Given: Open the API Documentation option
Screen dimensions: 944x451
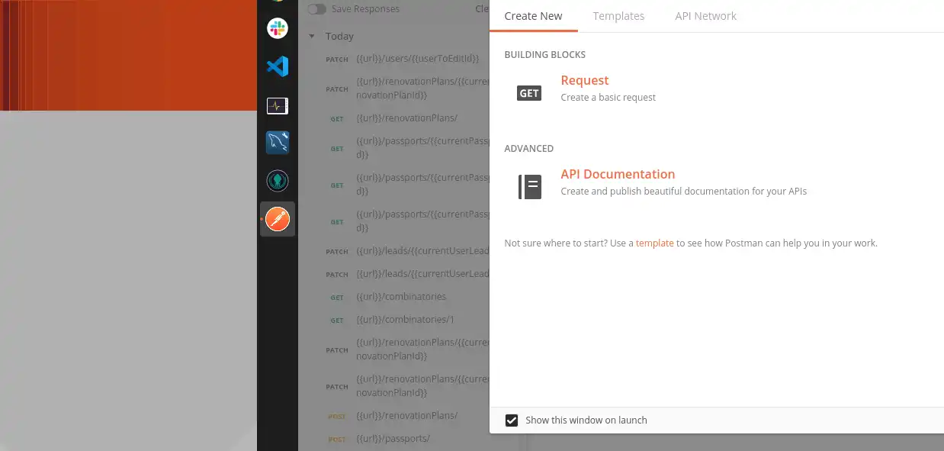Looking at the screenshot, I should tap(618, 174).
